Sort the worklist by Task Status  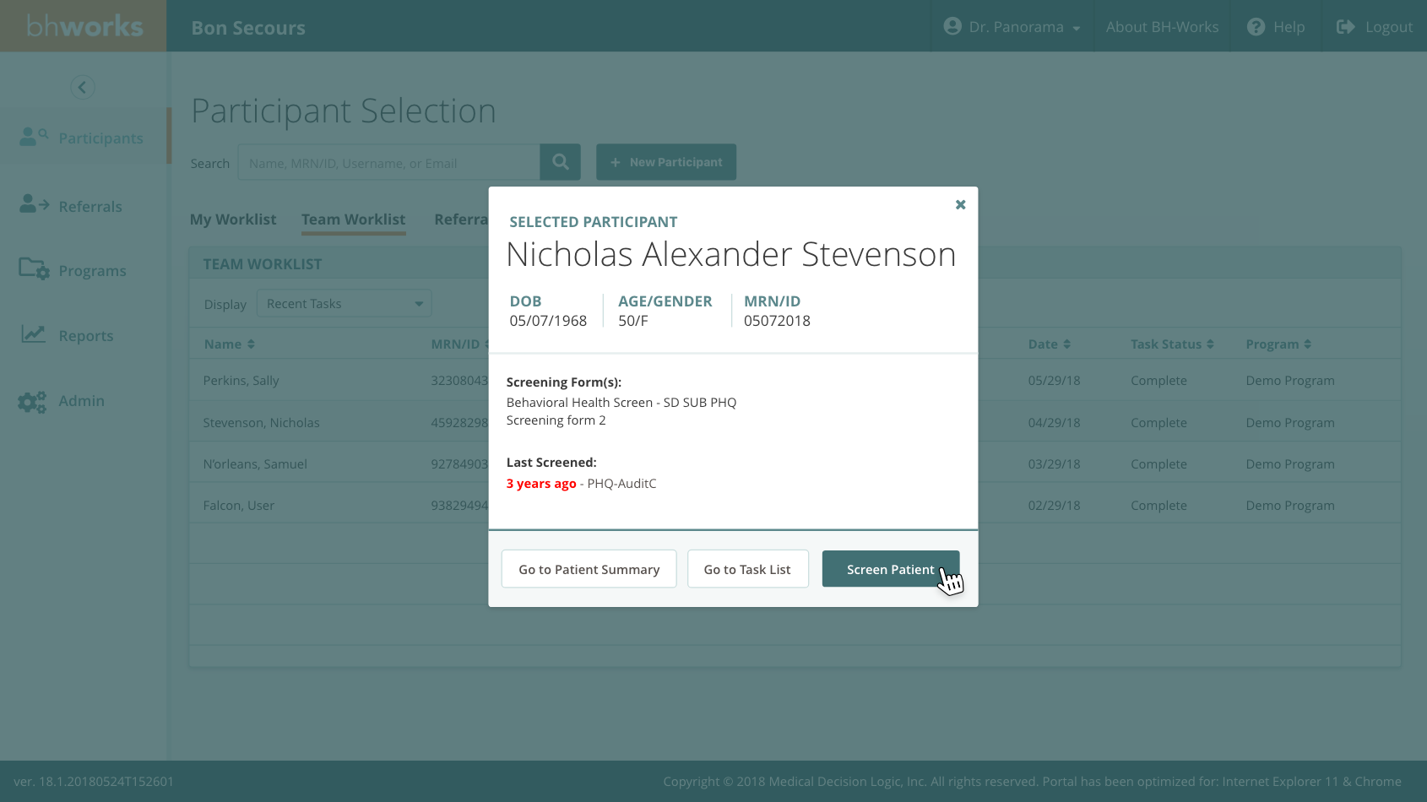tap(1172, 344)
